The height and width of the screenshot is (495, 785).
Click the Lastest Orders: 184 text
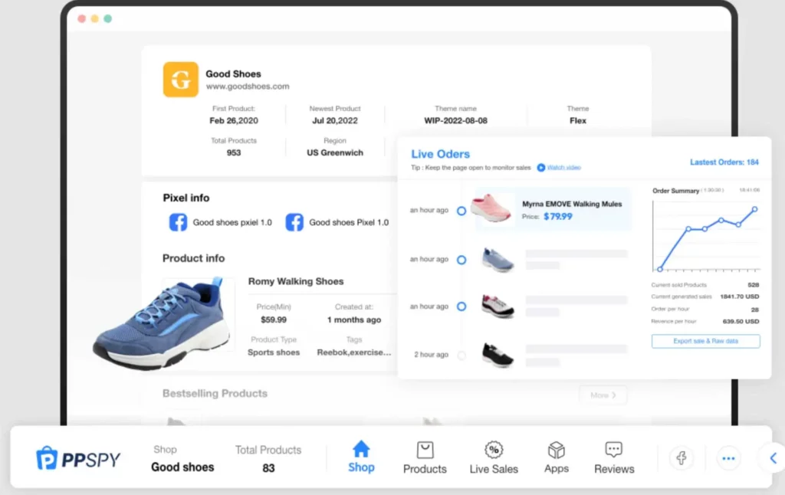(724, 162)
